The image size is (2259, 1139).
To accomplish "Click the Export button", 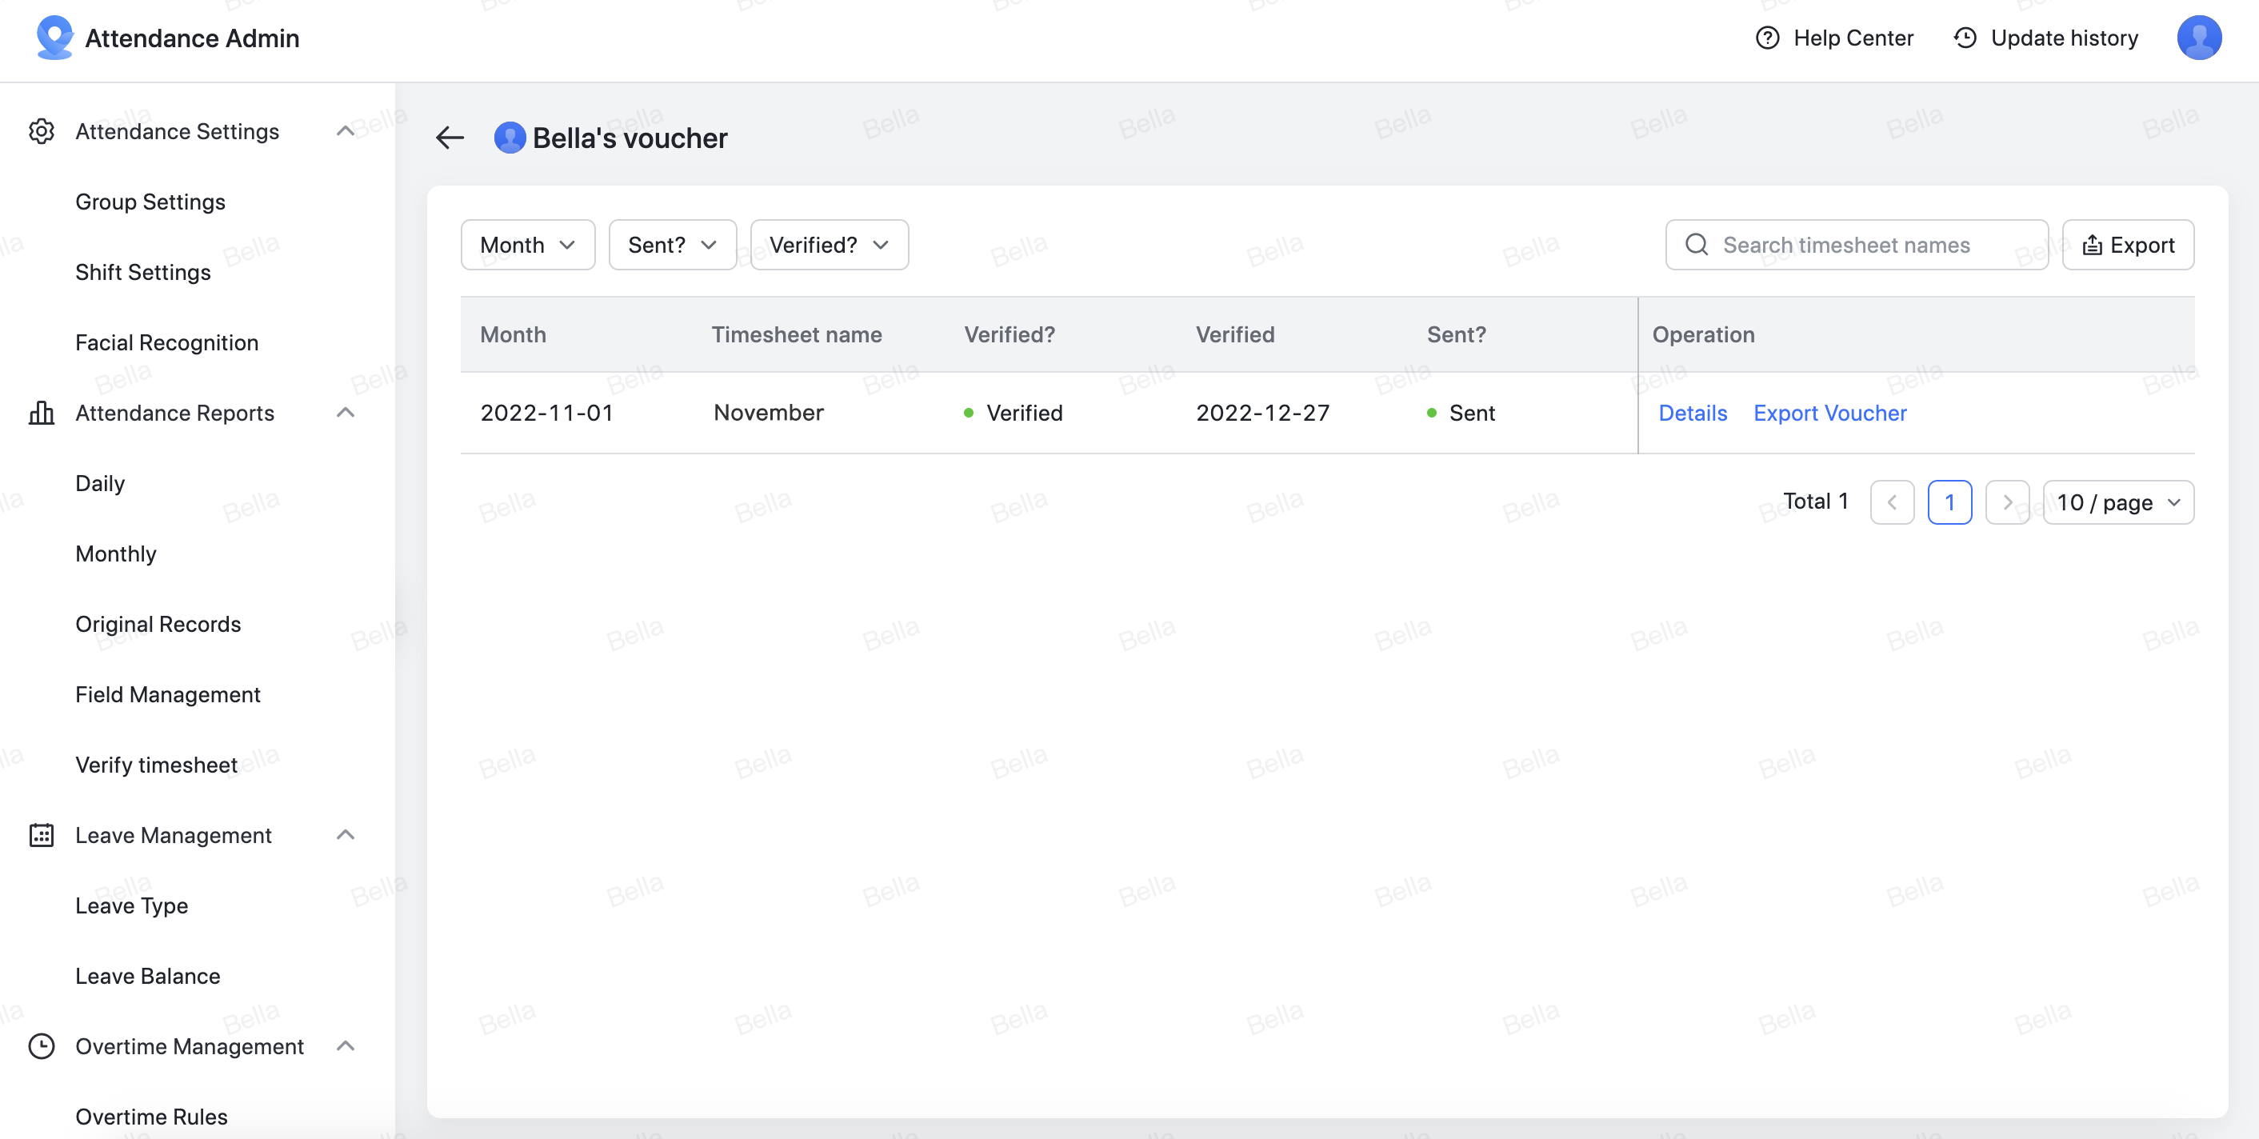I will pos(2129,245).
